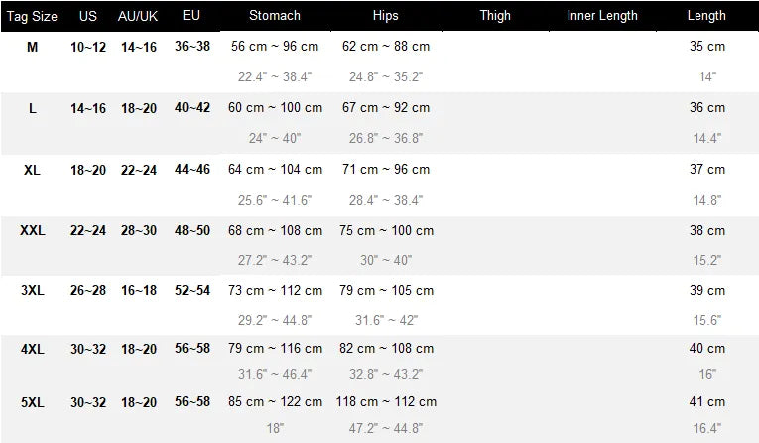Click the AU/UK column header
The width and height of the screenshot is (759, 443).
(x=138, y=16)
